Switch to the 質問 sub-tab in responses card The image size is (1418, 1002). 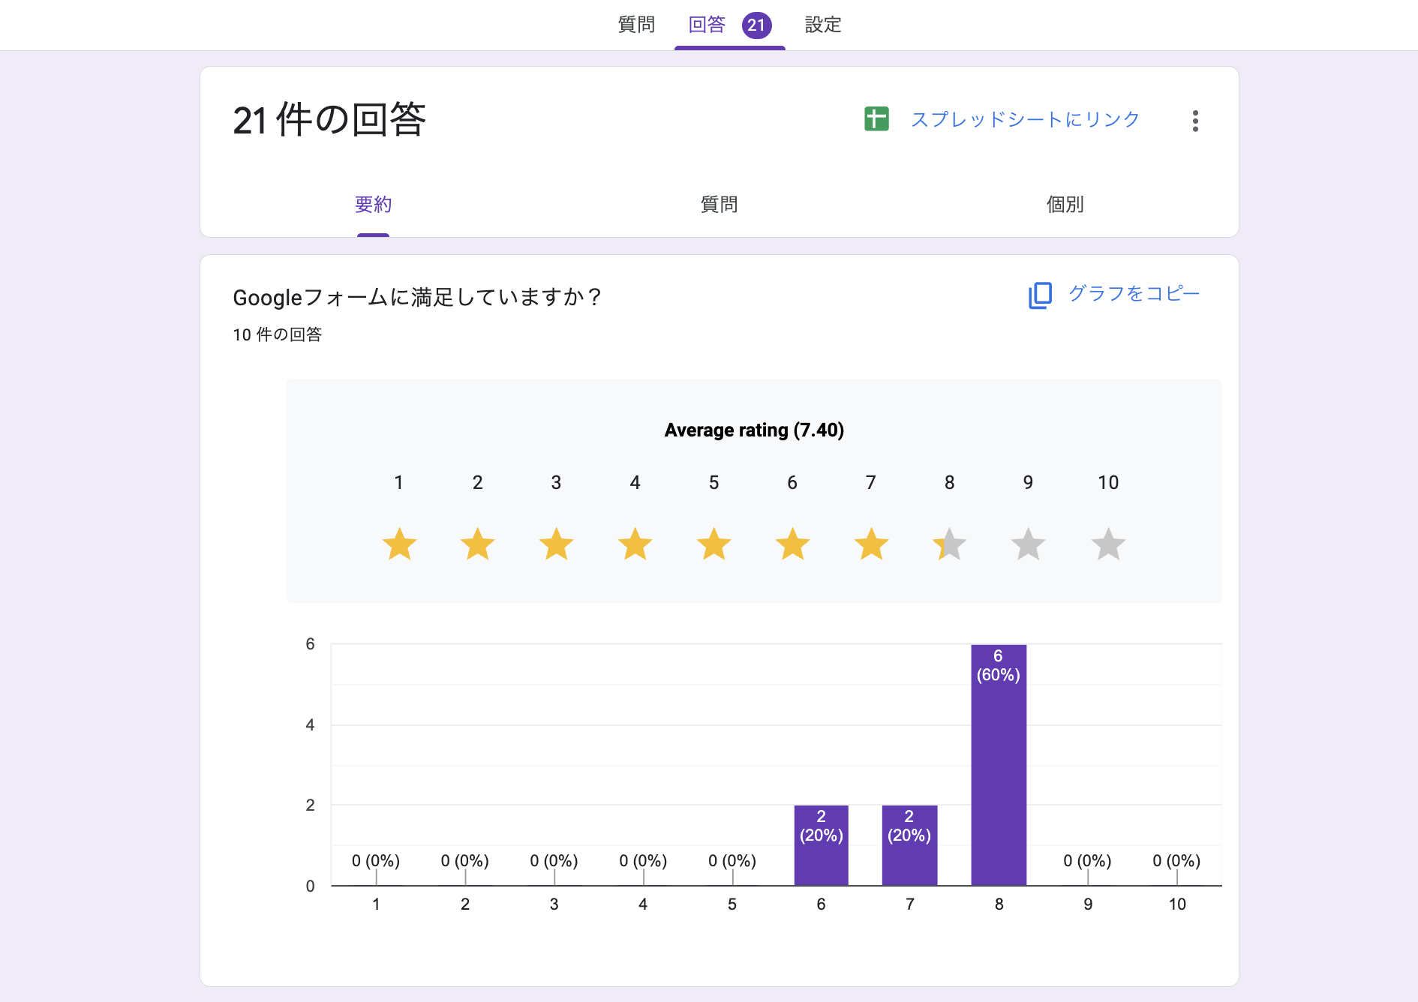point(719,204)
